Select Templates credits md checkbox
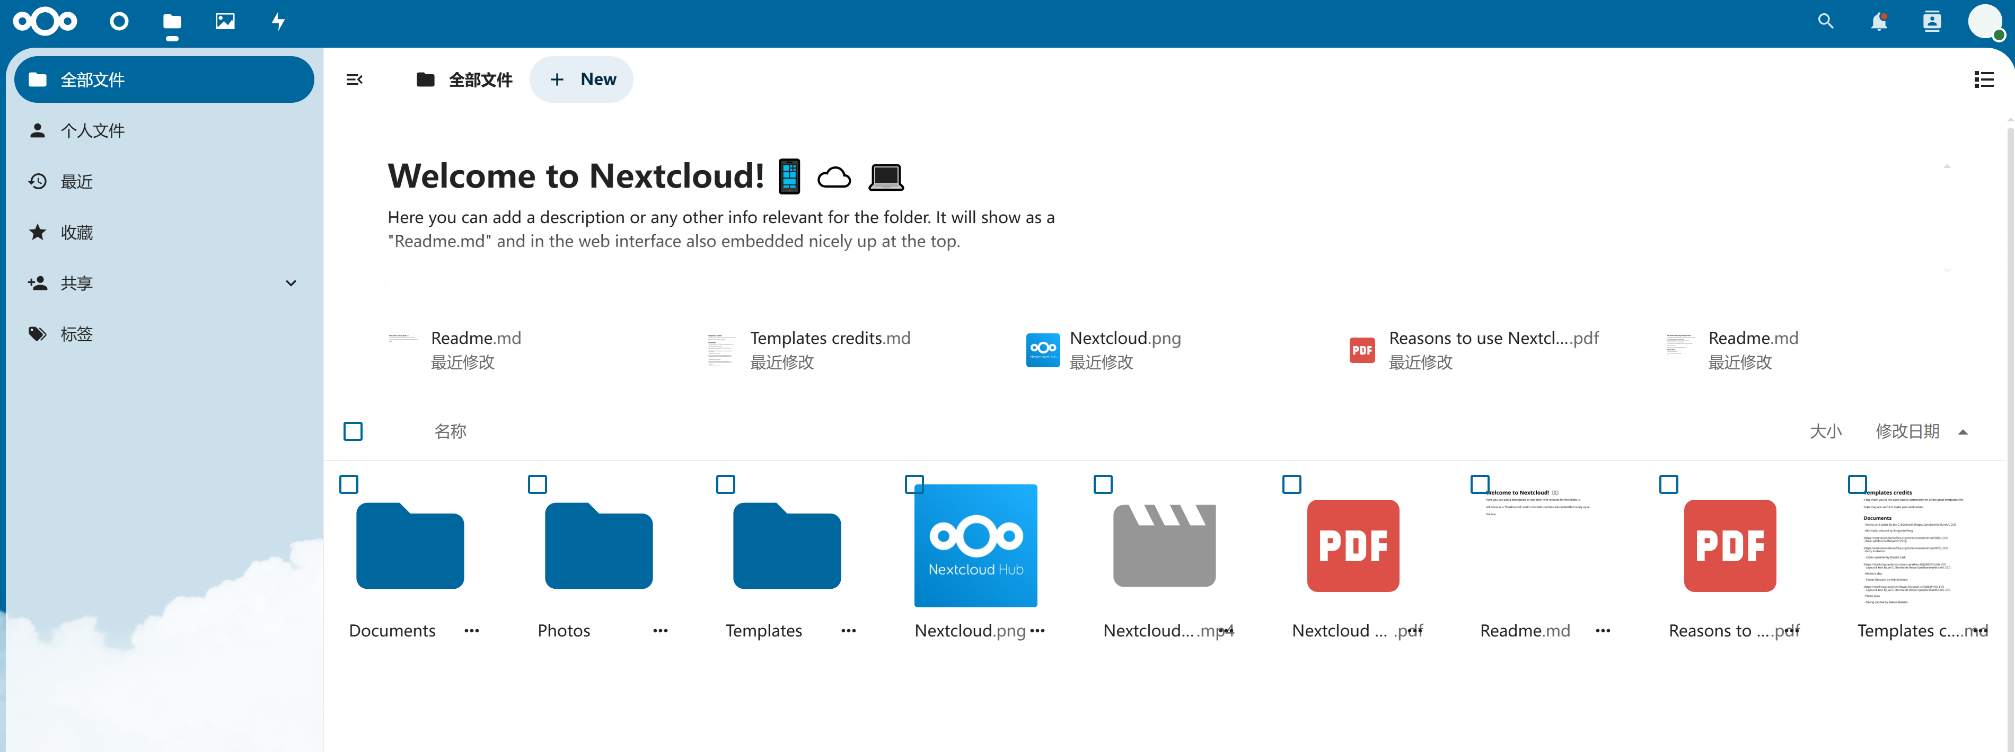The width and height of the screenshot is (2015, 752). (x=1857, y=485)
